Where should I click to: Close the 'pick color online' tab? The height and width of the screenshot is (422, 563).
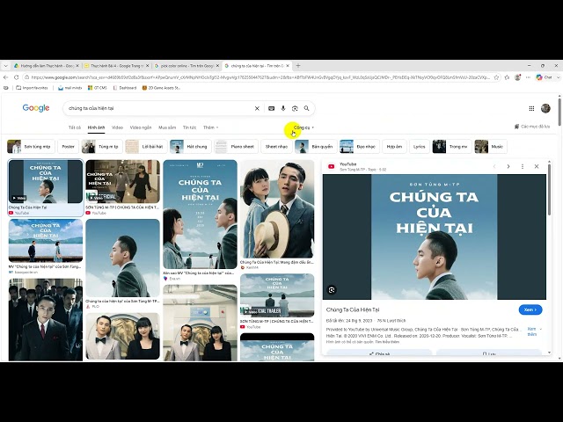(x=217, y=66)
